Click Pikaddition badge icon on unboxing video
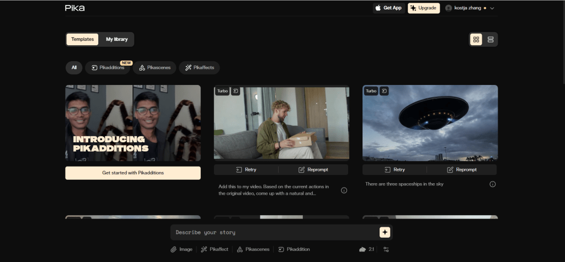This screenshot has height=262, width=565. click(x=235, y=91)
